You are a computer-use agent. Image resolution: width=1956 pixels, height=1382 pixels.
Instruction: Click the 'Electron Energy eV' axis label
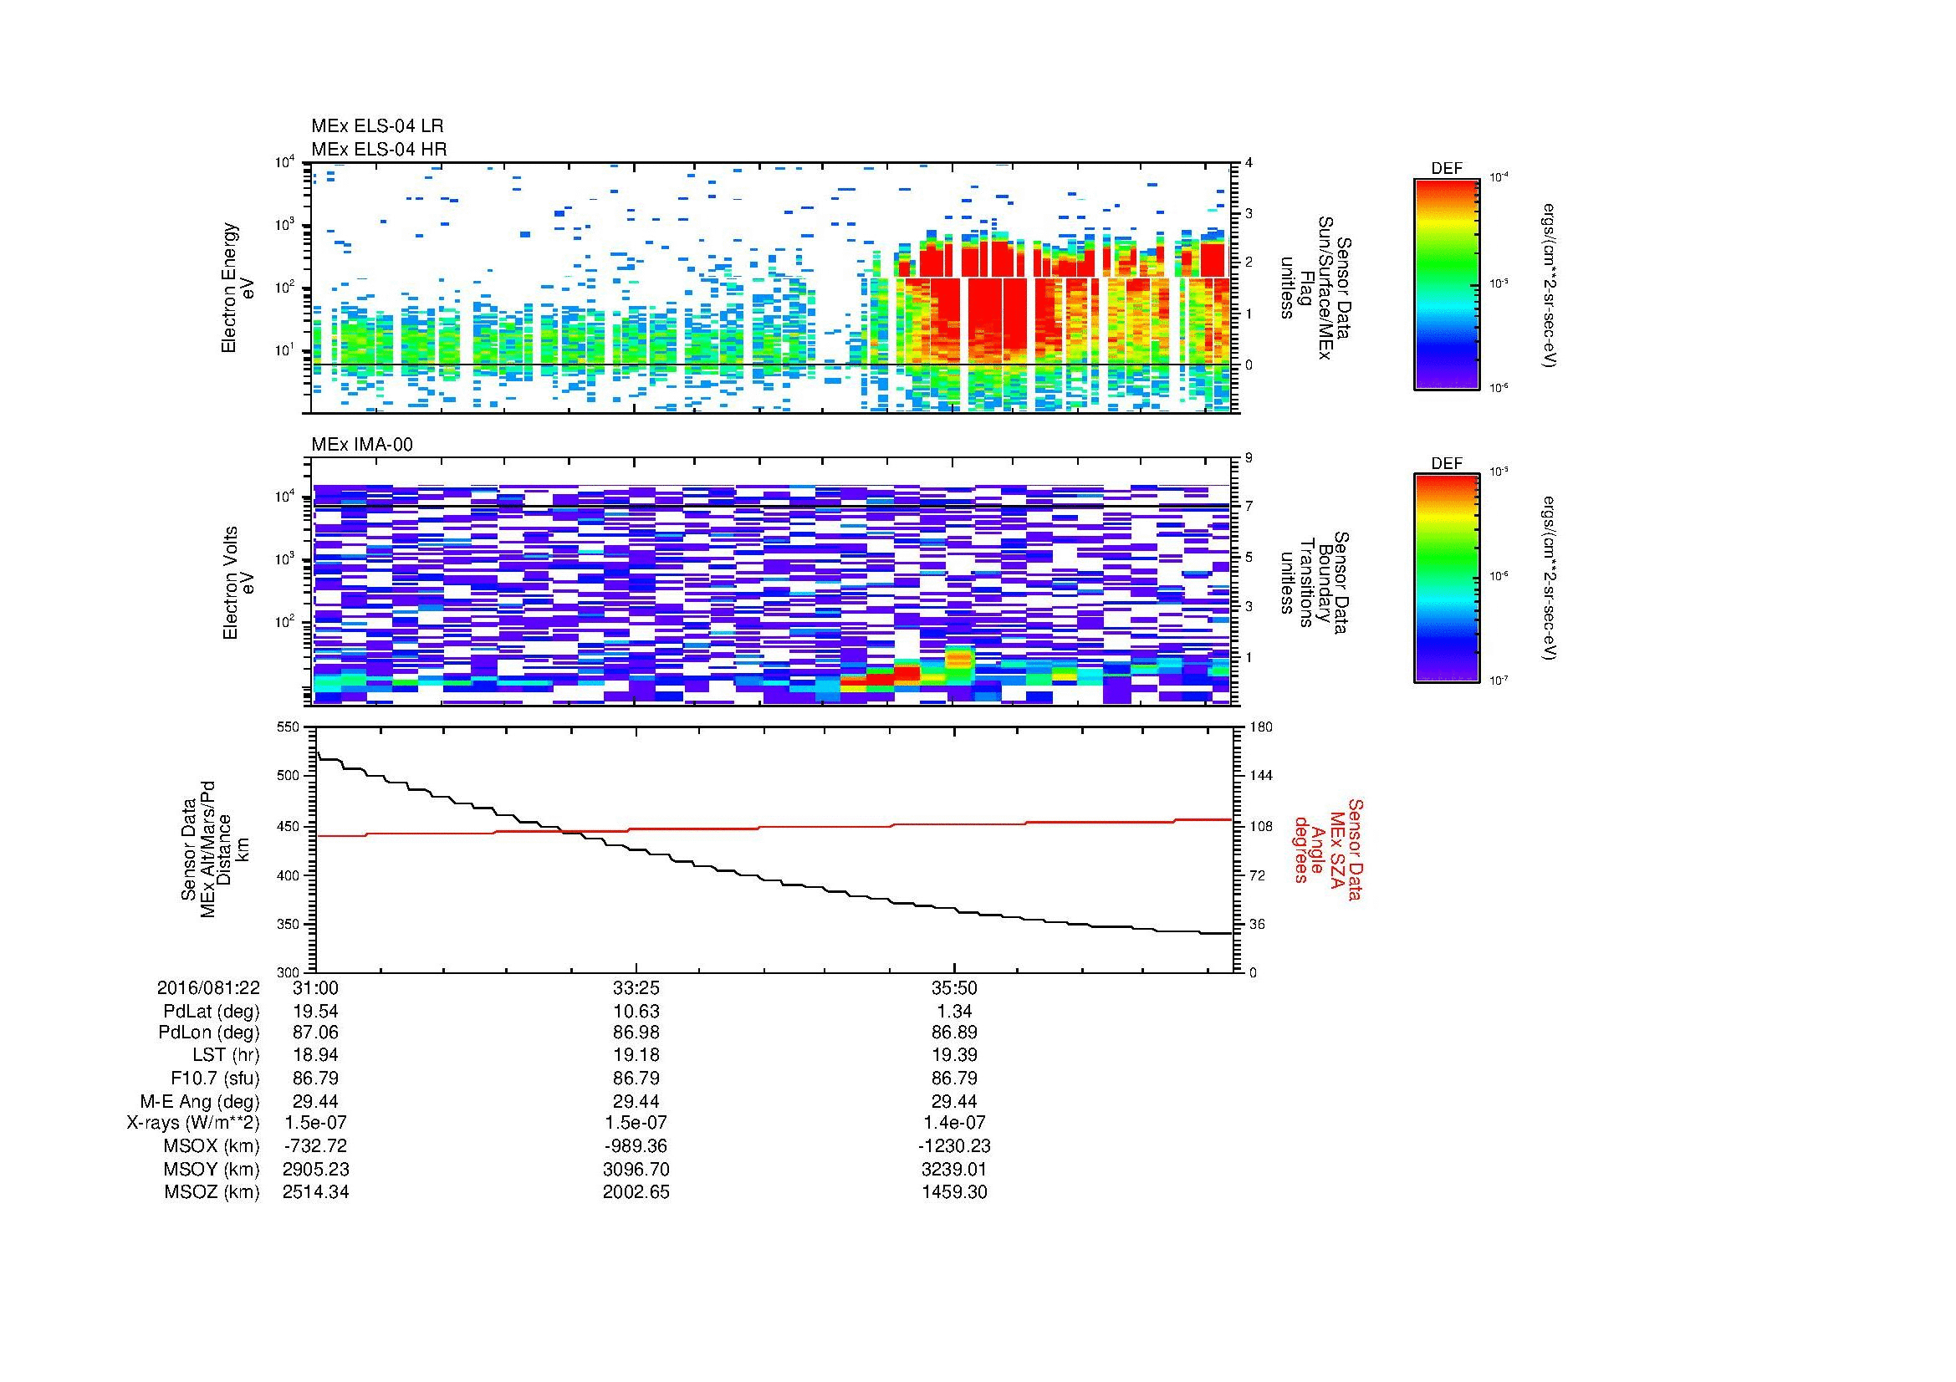click(x=237, y=288)
